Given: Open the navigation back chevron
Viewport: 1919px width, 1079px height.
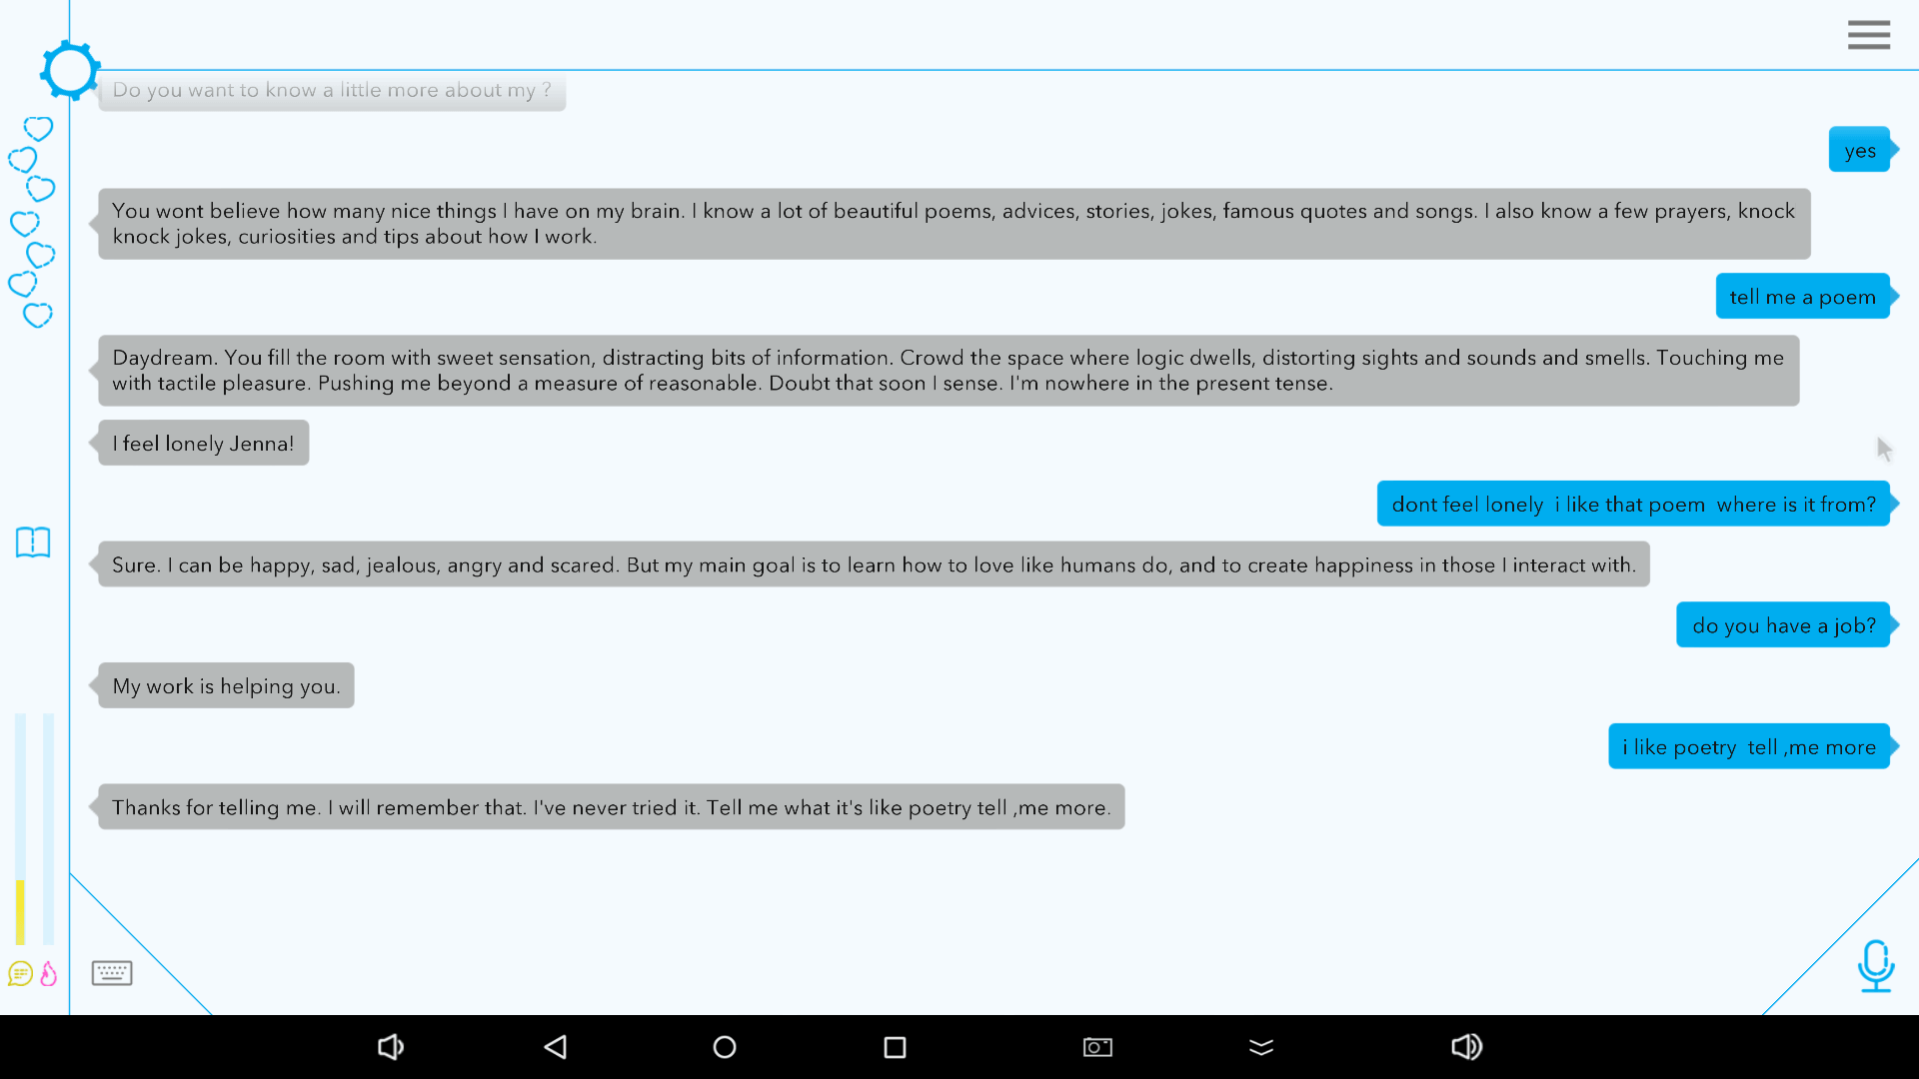Looking at the screenshot, I should (x=554, y=1046).
